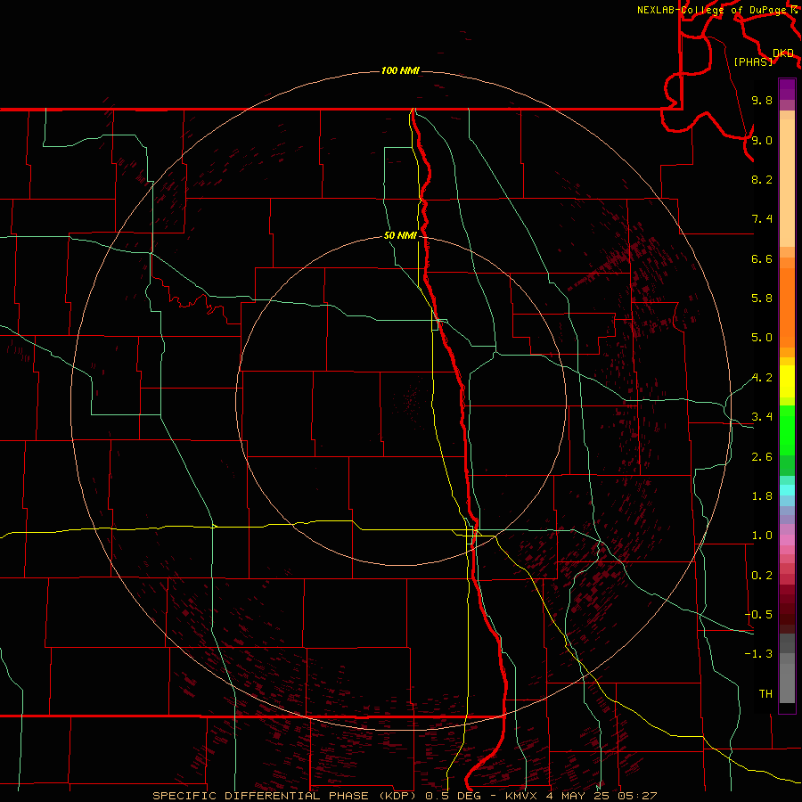Screen dimensions: 802x802
Task: Click the [PHAS] units label
Action: [x=753, y=61]
